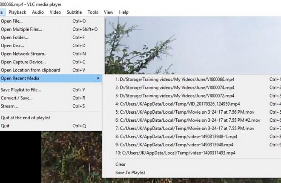Open the Video menu
This screenshot has width=281, height=183.
[55, 12]
